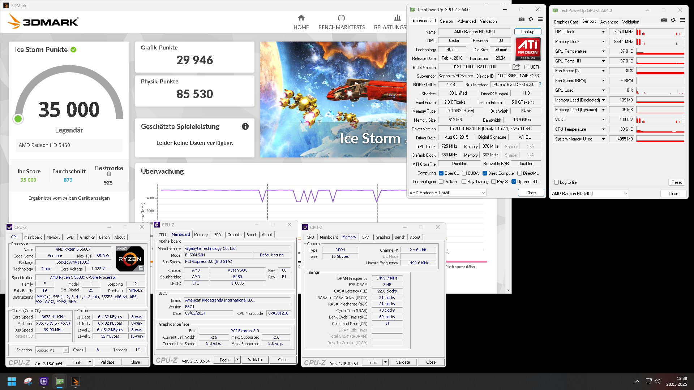Click the Belastungstests bar chart icon
694x390 pixels.
(397, 18)
